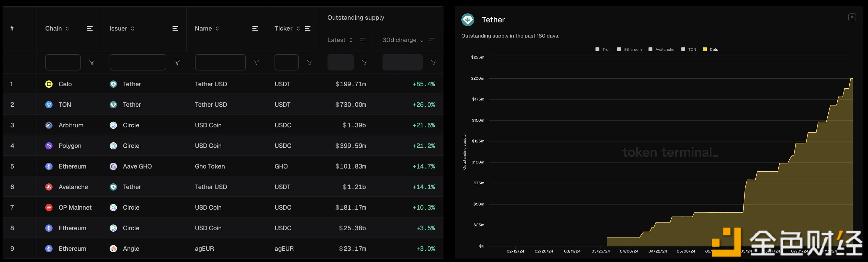Click the GHO ticker cell

[x=281, y=166]
